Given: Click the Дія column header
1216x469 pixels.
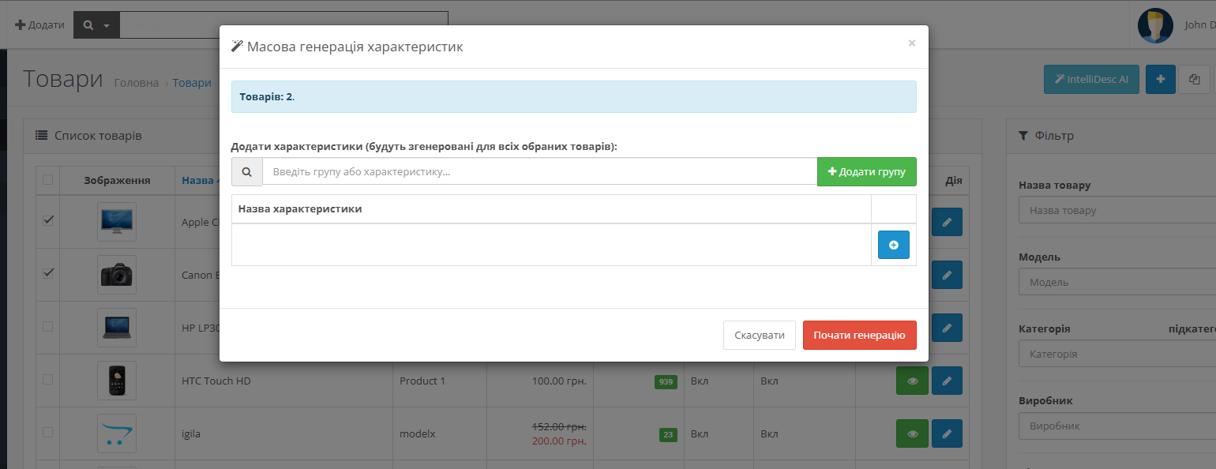Looking at the screenshot, I should (953, 180).
